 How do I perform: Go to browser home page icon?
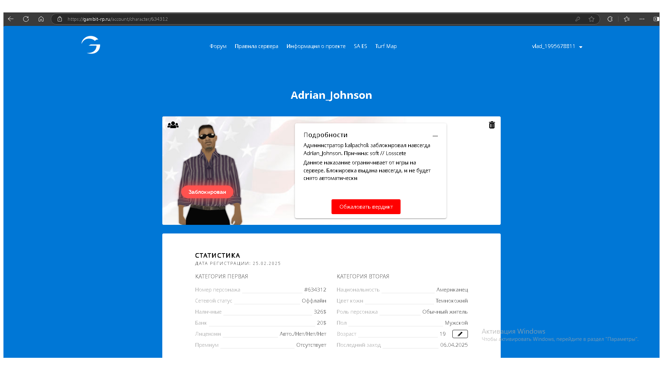pyautogui.click(x=41, y=19)
